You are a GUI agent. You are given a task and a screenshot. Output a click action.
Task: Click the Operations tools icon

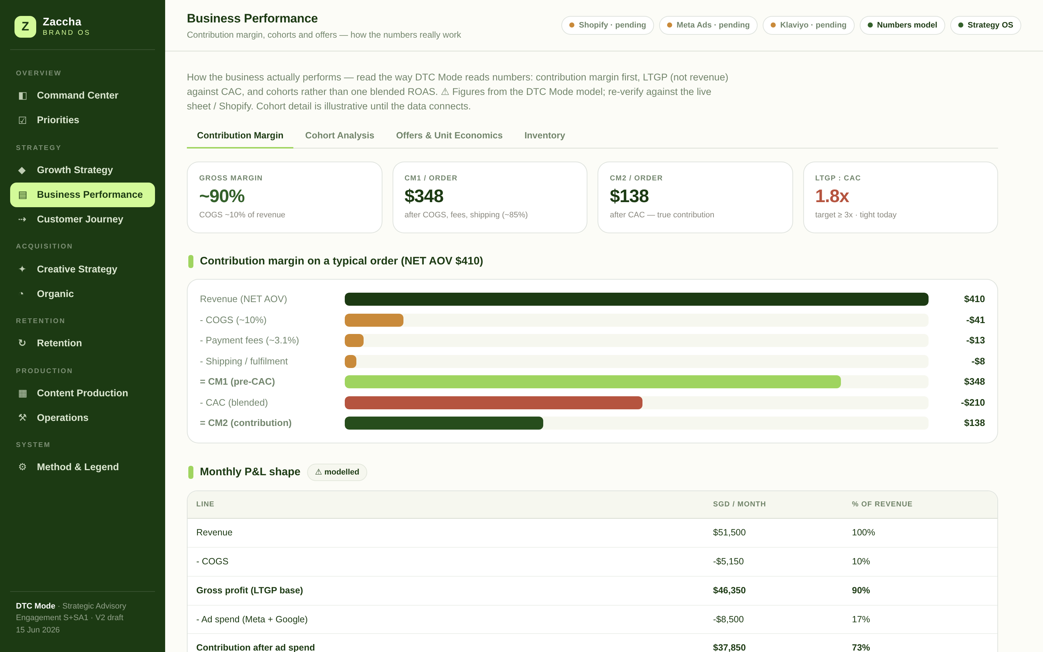pos(22,417)
